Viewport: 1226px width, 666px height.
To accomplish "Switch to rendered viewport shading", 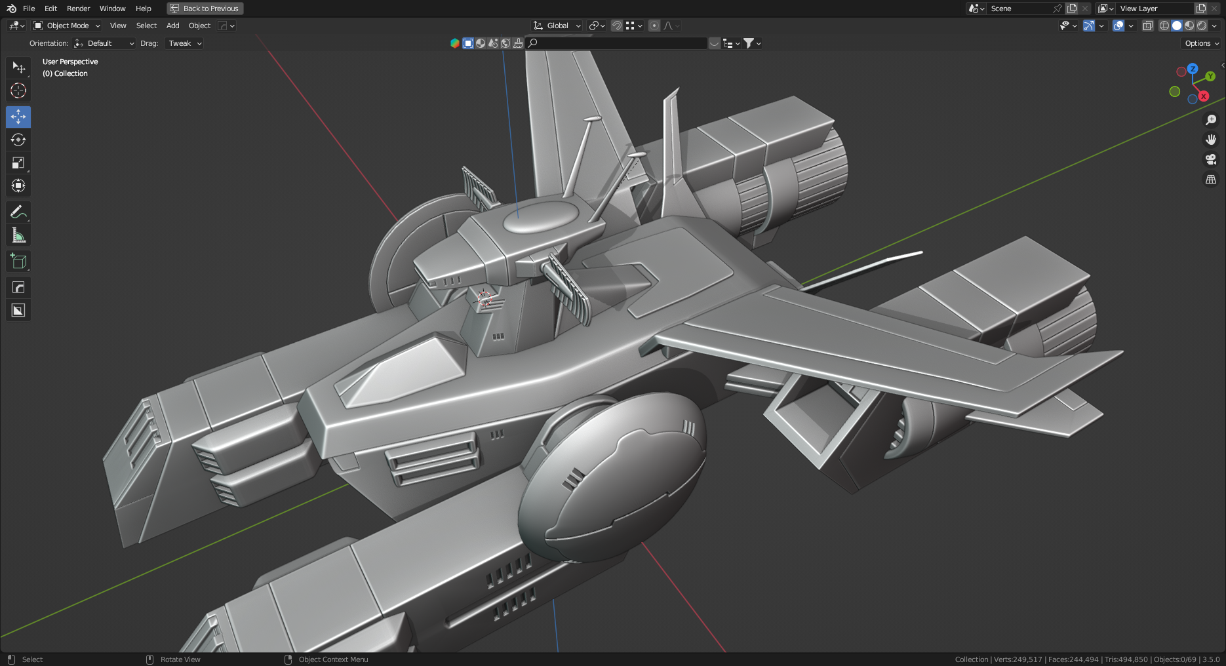I will click(1202, 26).
